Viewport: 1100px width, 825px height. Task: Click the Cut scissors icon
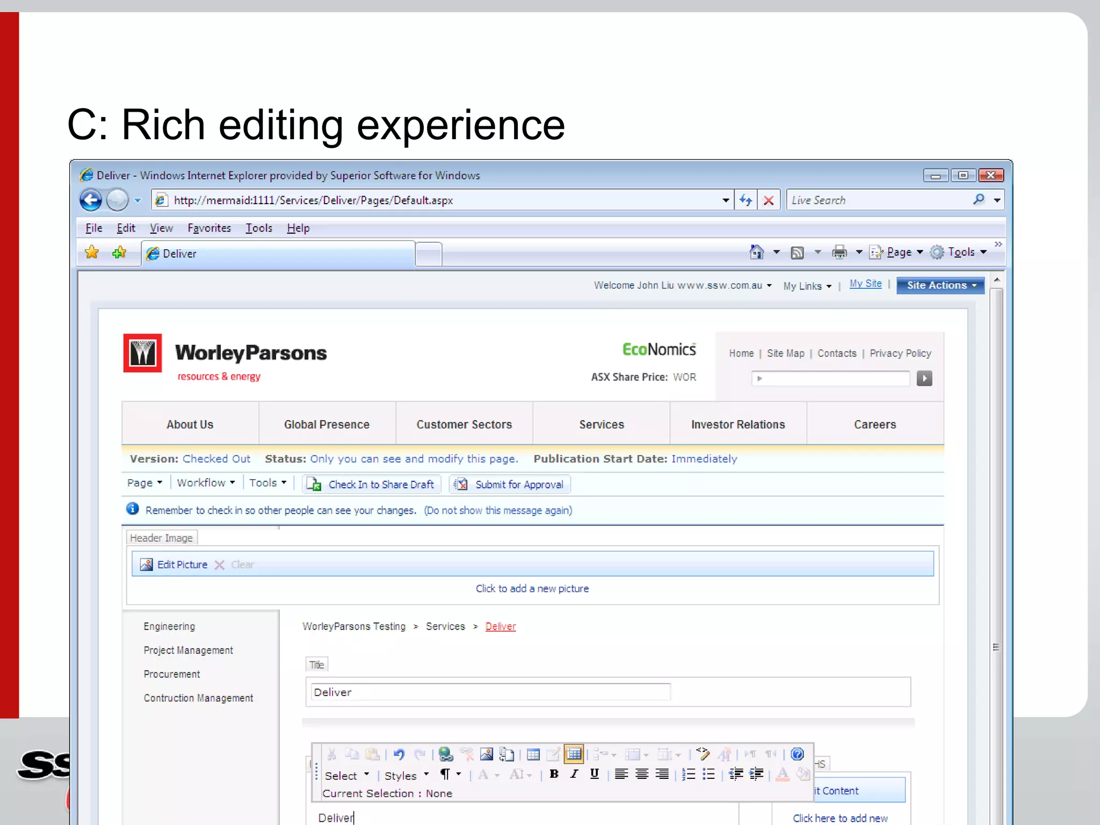point(332,755)
